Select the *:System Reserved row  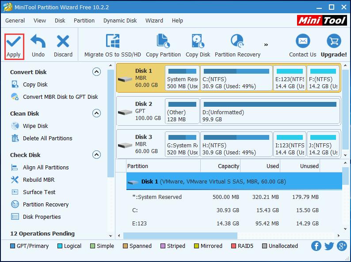234,197
